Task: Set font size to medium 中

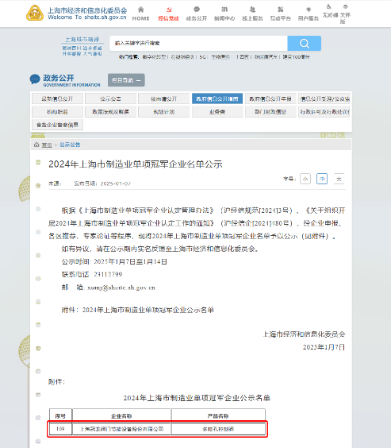Action: pos(322,180)
